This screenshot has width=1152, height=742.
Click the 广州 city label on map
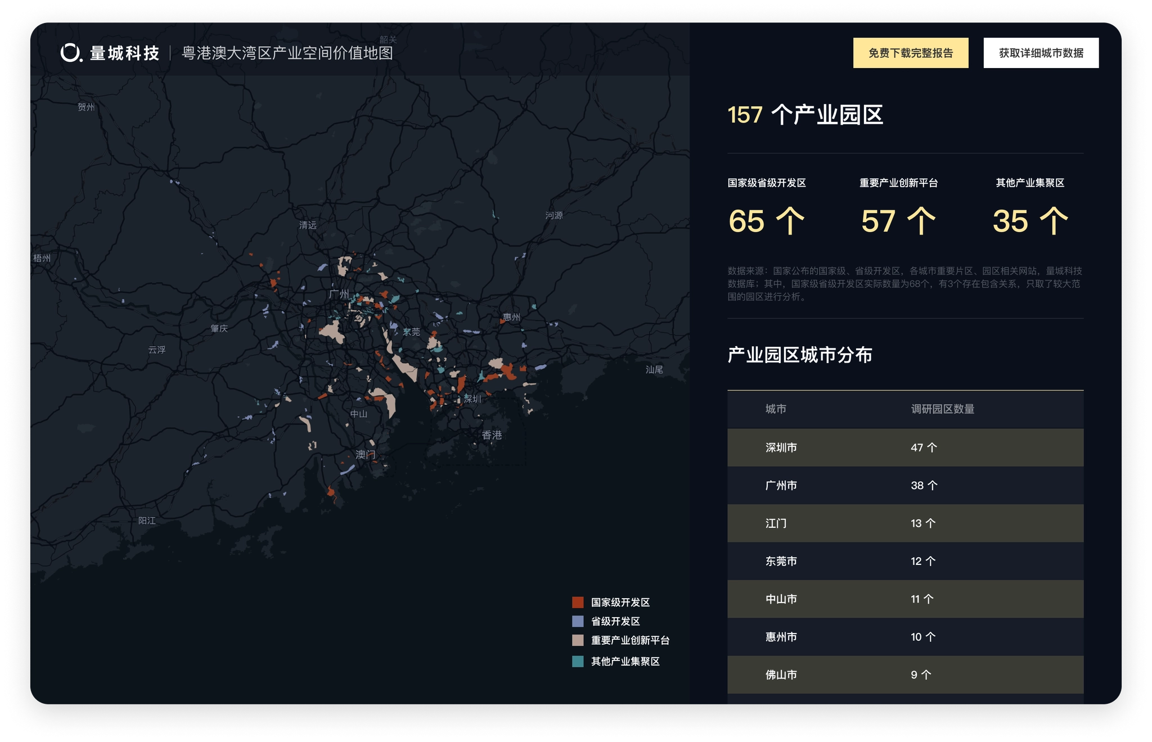[339, 294]
